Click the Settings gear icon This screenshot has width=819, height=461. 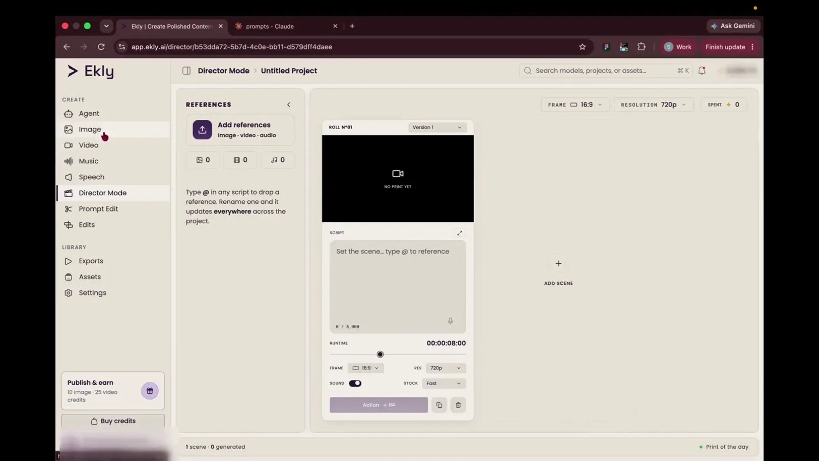coord(69,293)
